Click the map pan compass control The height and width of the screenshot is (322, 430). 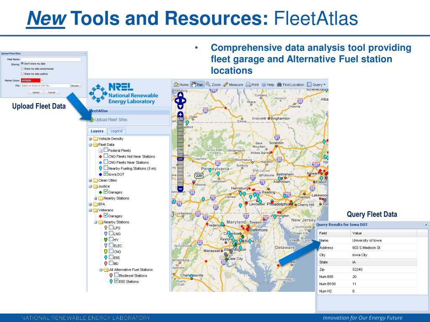[180, 101]
